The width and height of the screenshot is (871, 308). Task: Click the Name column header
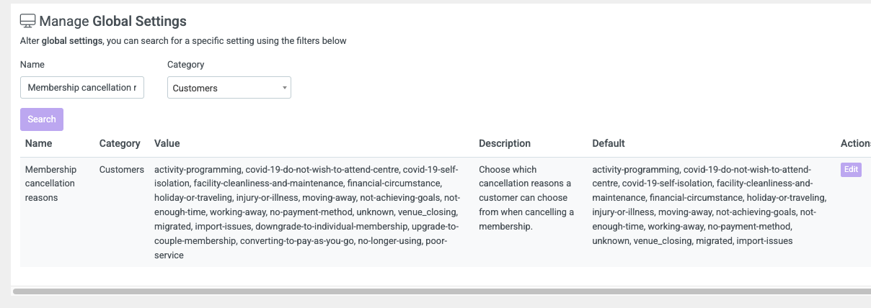tap(39, 143)
